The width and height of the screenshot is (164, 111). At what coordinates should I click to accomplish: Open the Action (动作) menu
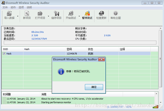coord(13,7)
